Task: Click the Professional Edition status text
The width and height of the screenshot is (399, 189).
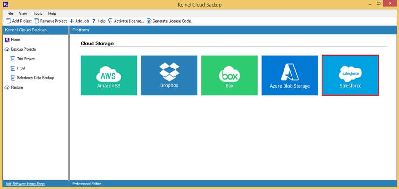Action: [x=87, y=184]
